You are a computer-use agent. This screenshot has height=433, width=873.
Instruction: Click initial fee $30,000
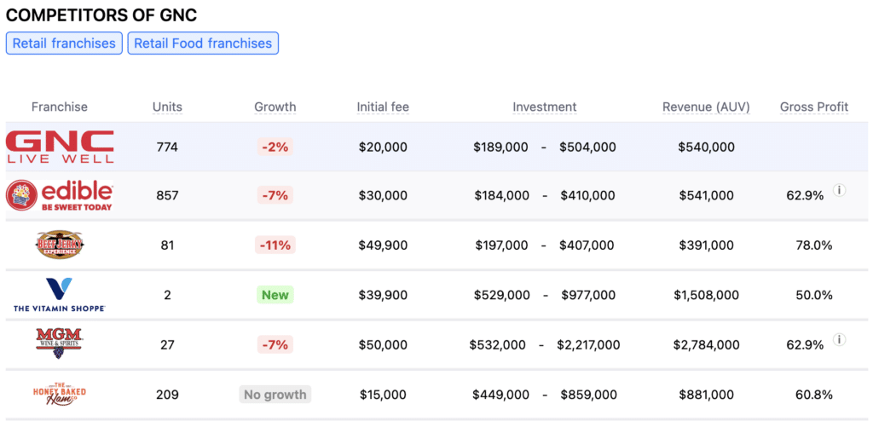(383, 196)
